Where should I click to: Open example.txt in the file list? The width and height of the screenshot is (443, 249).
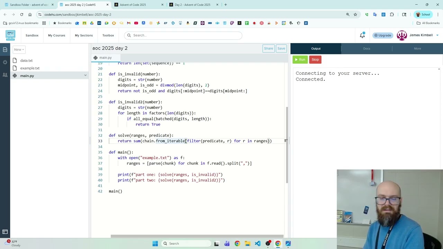point(30,68)
